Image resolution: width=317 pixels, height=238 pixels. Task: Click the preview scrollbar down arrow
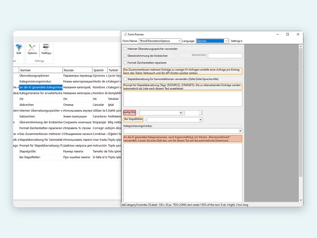coord(301,200)
